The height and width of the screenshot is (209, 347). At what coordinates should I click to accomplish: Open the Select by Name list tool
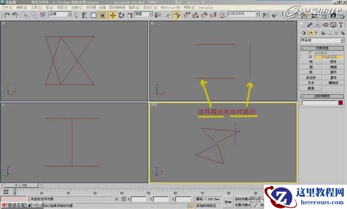[x=85, y=15]
